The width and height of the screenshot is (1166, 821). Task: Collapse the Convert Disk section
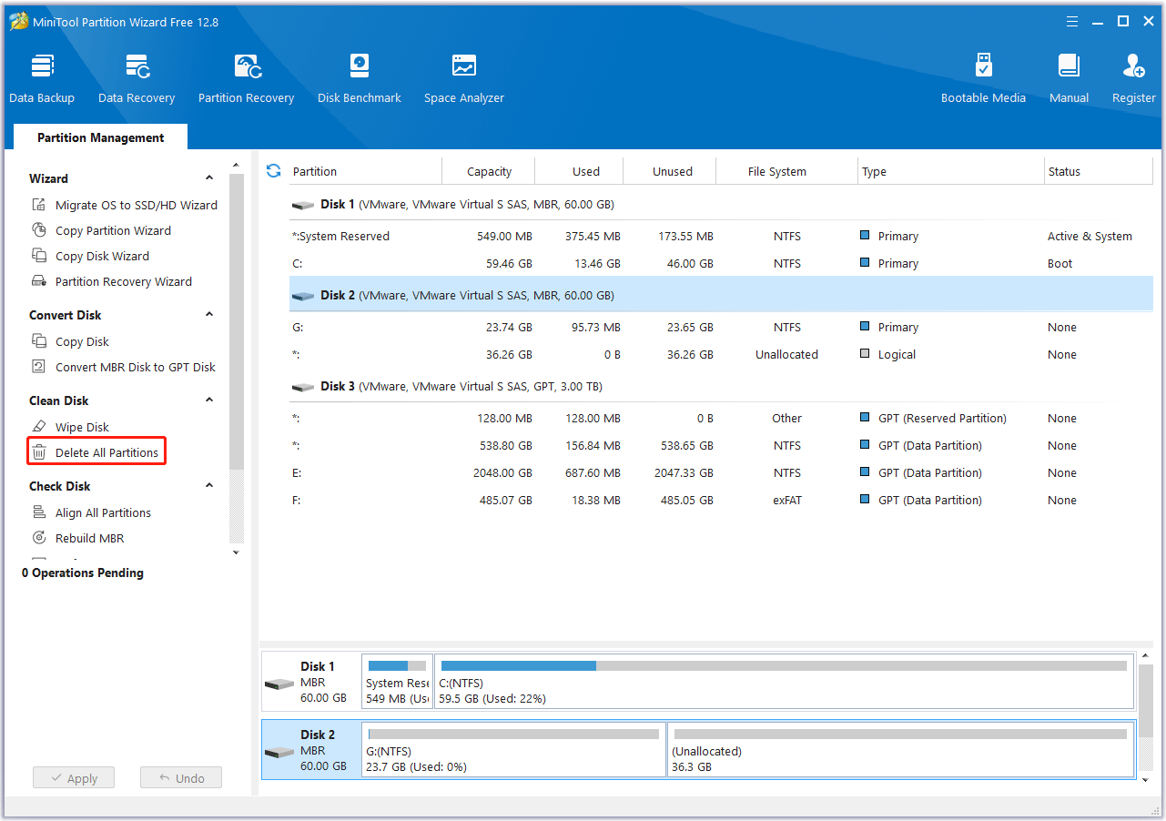(x=209, y=315)
